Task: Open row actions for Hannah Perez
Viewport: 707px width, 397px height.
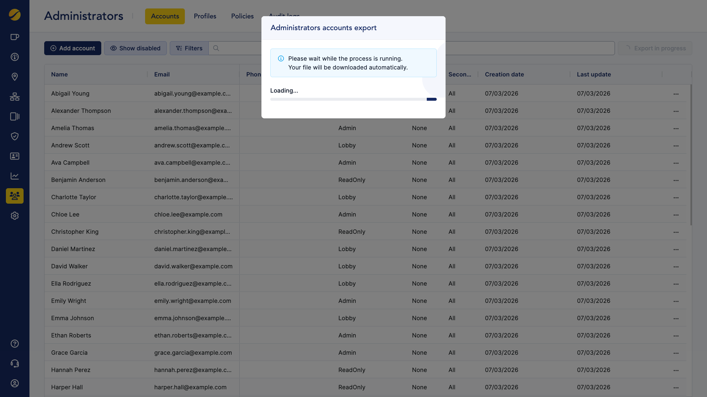Action: [676, 370]
